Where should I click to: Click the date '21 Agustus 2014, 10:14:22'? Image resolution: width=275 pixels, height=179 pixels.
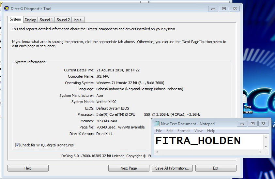[118, 70]
